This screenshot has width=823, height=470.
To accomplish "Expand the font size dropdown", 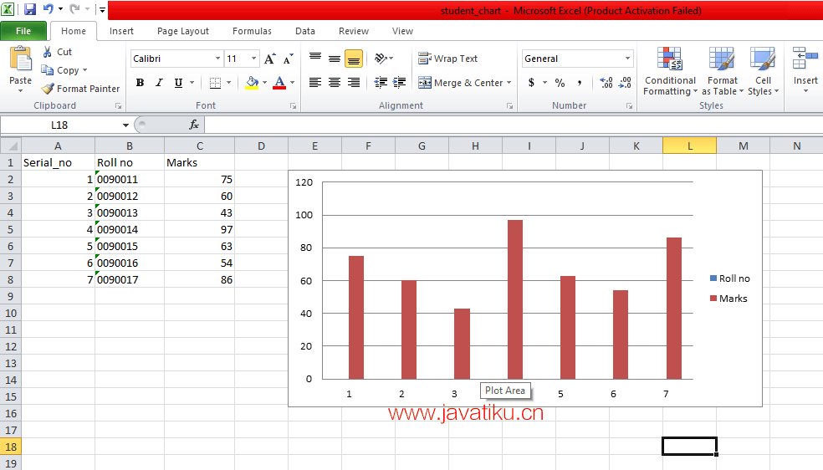I will pos(253,59).
